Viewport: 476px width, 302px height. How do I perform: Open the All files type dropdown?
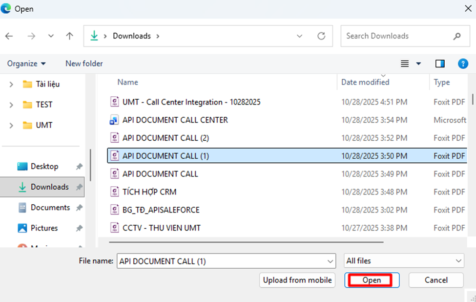pyautogui.click(x=404, y=261)
